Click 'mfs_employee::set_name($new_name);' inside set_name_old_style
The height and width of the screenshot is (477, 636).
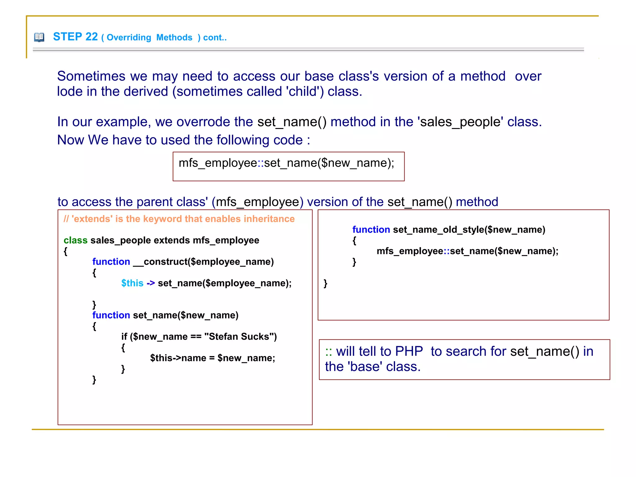click(467, 251)
